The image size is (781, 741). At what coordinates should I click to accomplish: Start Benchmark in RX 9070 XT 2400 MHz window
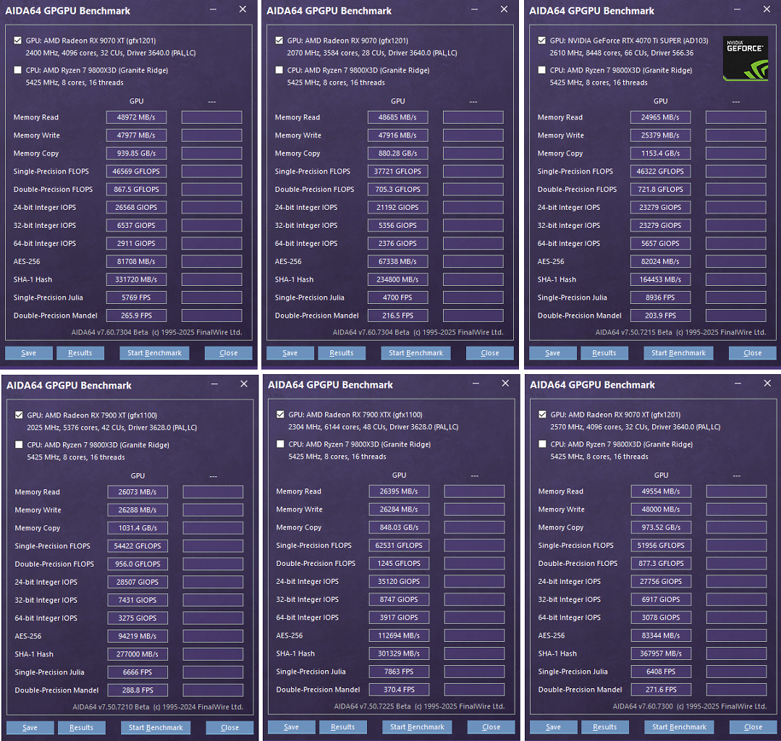(154, 353)
